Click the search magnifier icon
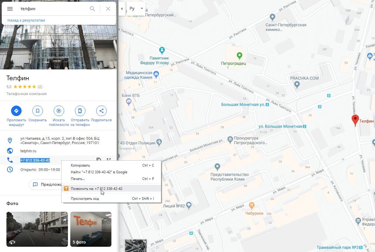The image size is (375, 252). click(x=92, y=9)
